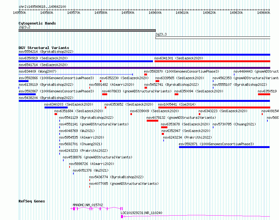Click the 2q23.2 cytogenetic band label
Screen dimensions: 279x220
(24, 27)
